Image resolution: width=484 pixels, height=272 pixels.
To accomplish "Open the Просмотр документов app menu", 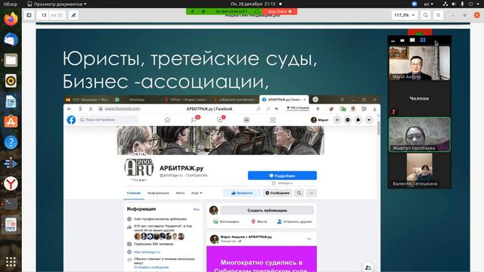I will [57, 4].
